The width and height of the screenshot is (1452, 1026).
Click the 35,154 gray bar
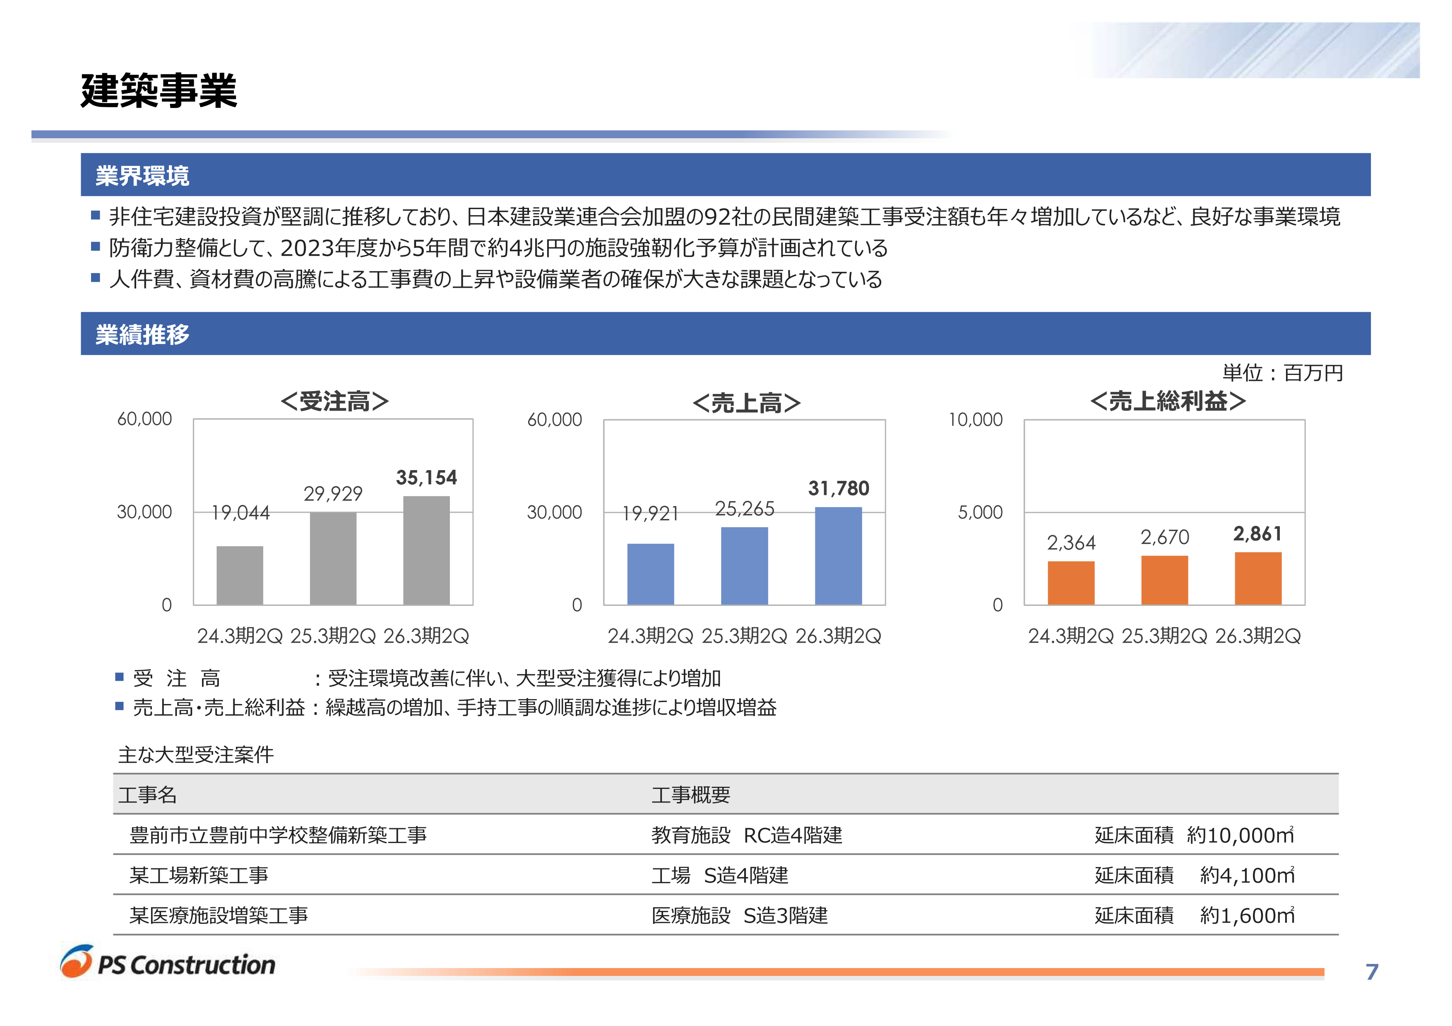tap(426, 550)
